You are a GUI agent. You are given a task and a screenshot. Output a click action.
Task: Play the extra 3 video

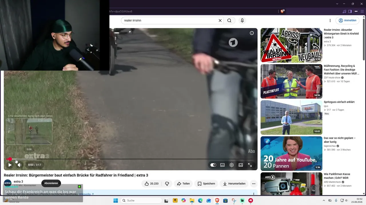[10, 165]
